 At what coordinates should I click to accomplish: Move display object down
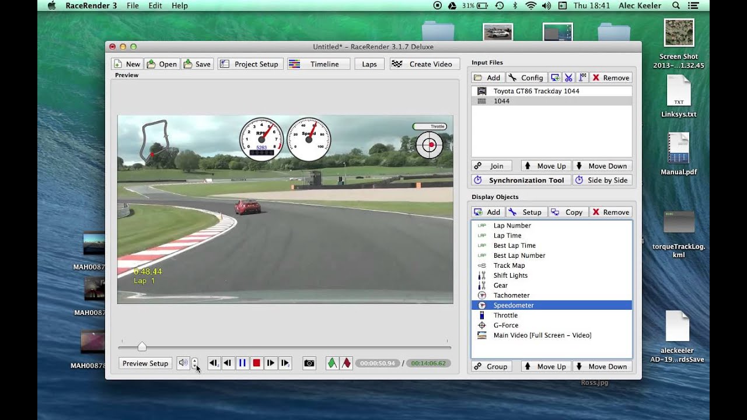point(602,366)
